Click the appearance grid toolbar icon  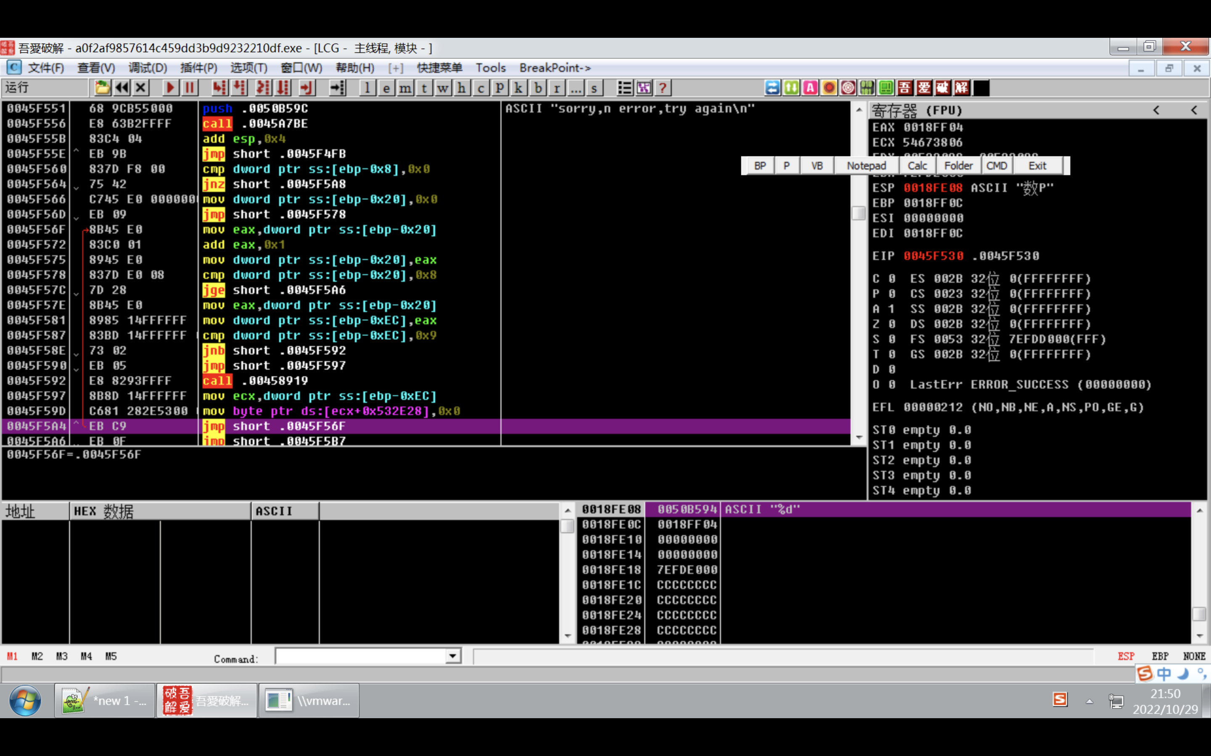click(x=643, y=88)
